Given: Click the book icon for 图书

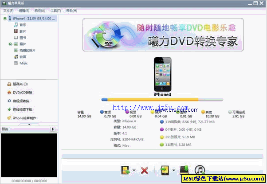Looking at the screenshot, I should [x=16, y=38].
